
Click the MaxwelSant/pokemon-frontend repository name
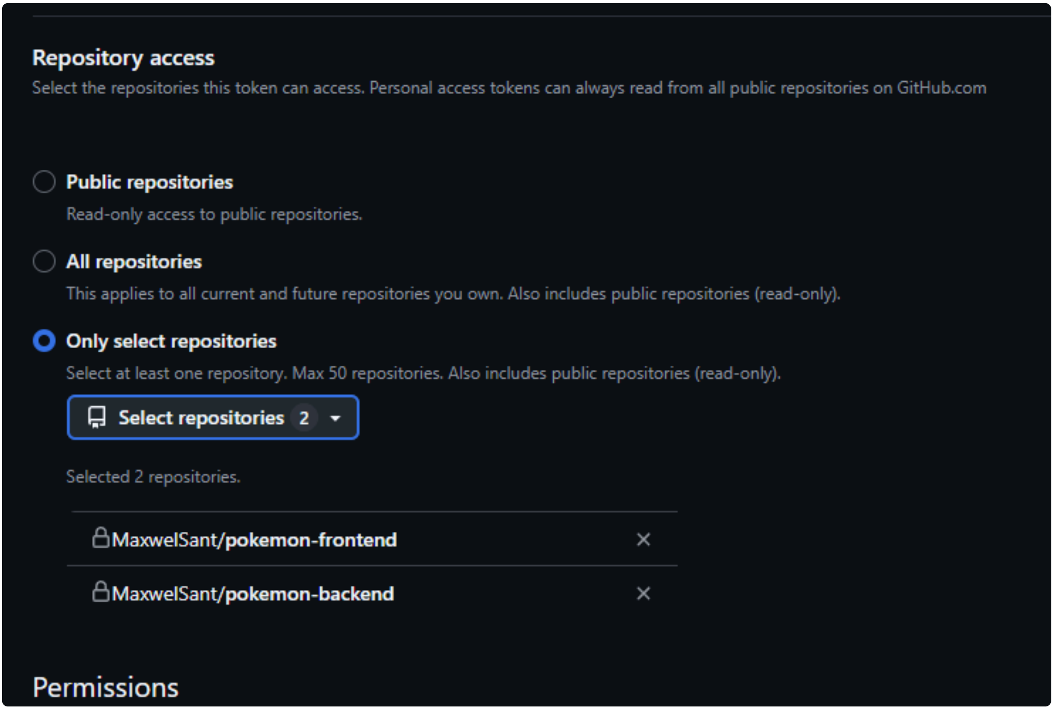pyautogui.click(x=254, y=540)
